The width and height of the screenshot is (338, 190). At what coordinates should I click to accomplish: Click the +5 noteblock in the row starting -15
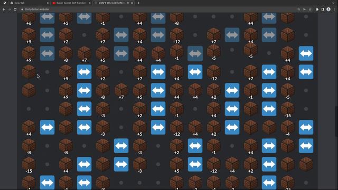(177, 165)
